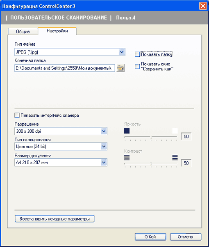Viewport: 209px width, 247px height.
Task: Toggle Показать окно Сохранить как checkbox
Action: click(x=137, y=66)
